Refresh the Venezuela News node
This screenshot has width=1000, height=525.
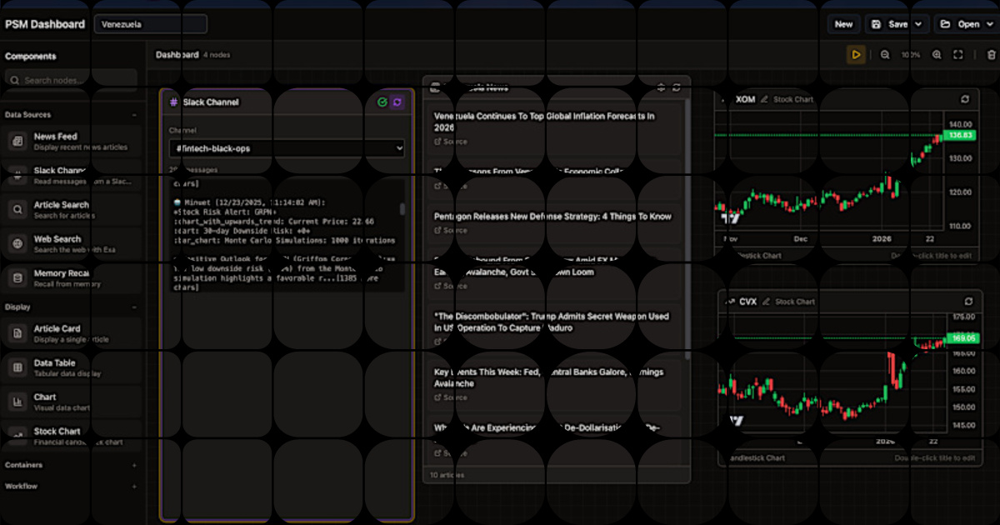tap(677, 87)
